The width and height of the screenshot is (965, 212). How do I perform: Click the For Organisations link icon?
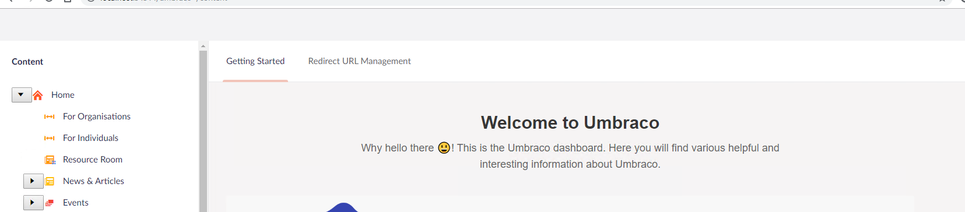click(50, 116)
